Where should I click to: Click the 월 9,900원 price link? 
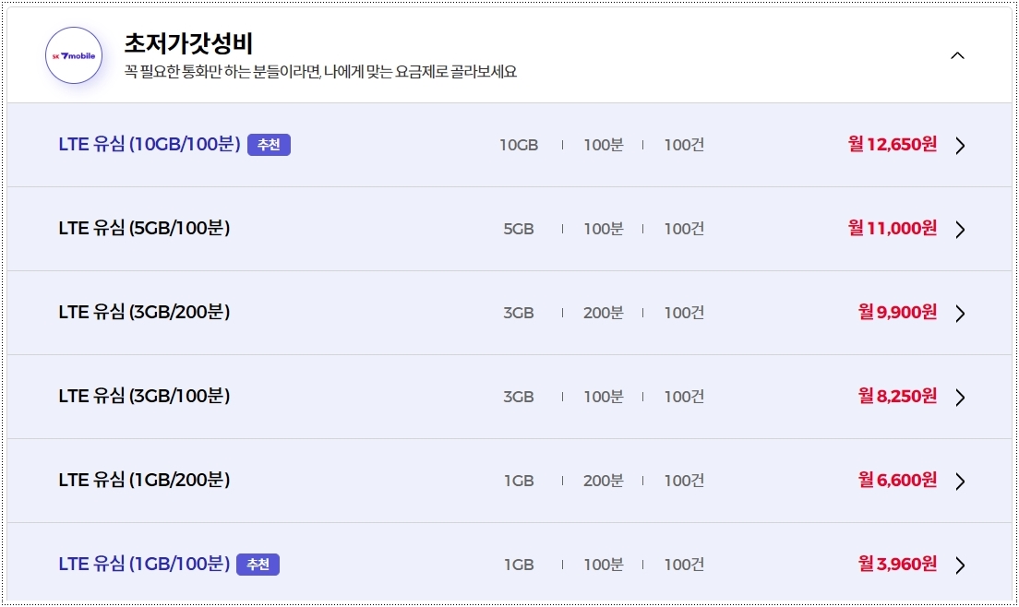(x=896, y=313)
